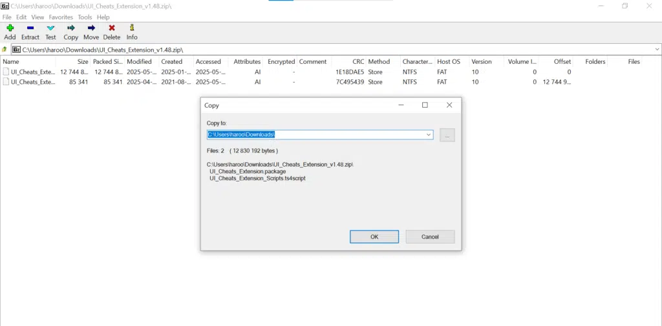Click the green Add icon in the toolbar
The width and height of the screenshot is (662, 326).
pyautogui.click(x=10, y=28)
